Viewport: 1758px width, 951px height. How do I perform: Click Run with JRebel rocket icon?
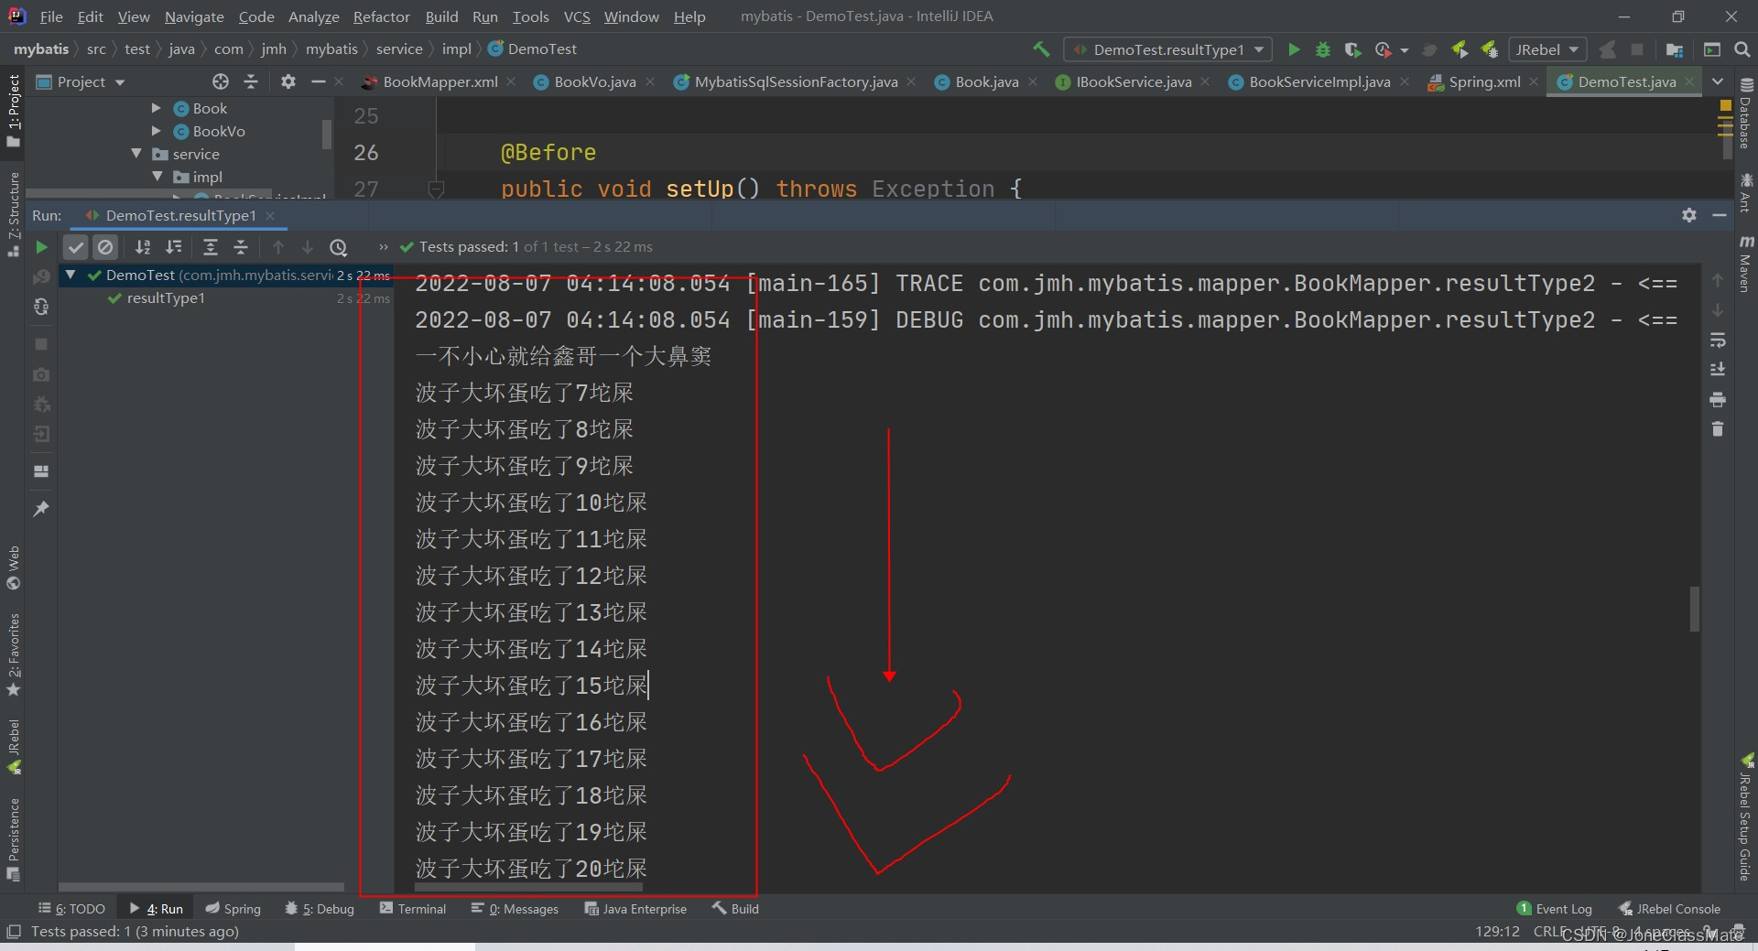point(1460,49)
